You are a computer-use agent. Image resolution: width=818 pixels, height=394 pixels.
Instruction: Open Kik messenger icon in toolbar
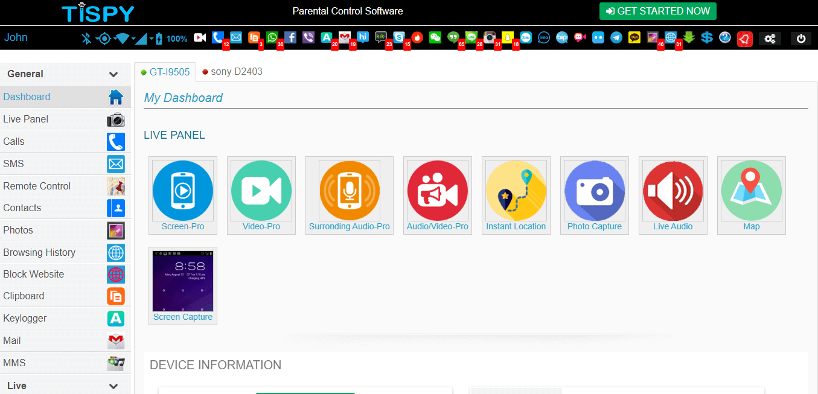tap(381, 37)
